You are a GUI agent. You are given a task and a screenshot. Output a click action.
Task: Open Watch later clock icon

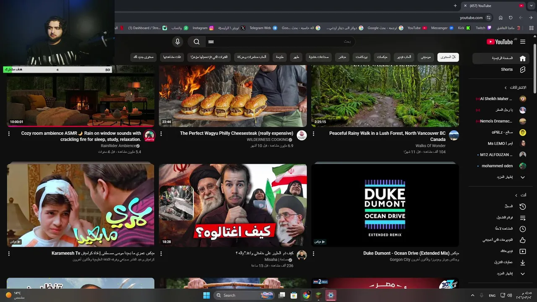522,229
